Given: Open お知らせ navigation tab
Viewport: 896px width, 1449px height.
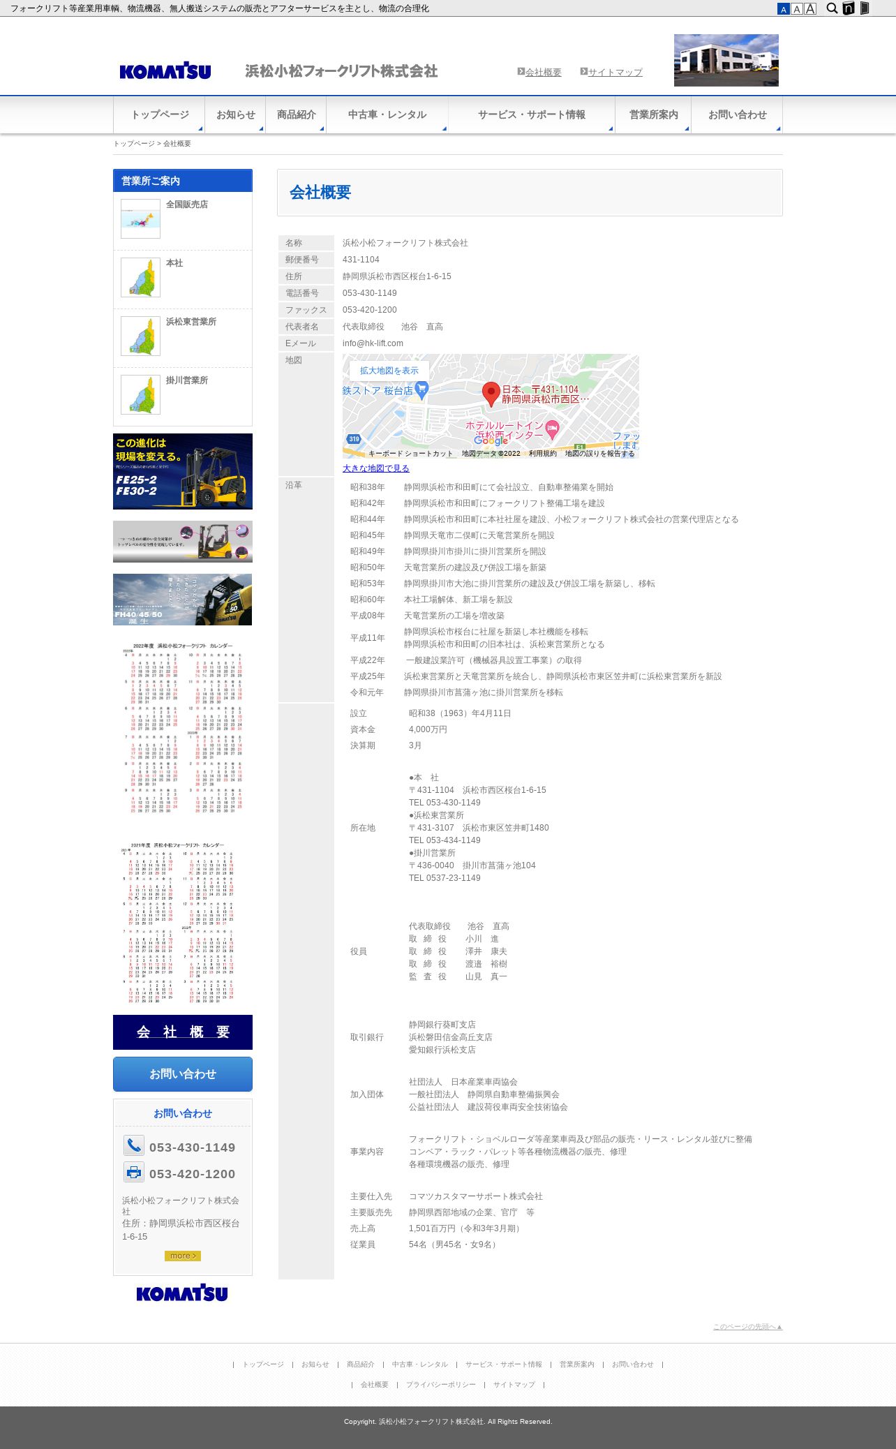Looking at the screenshot, I should click(x=236, y=114).
